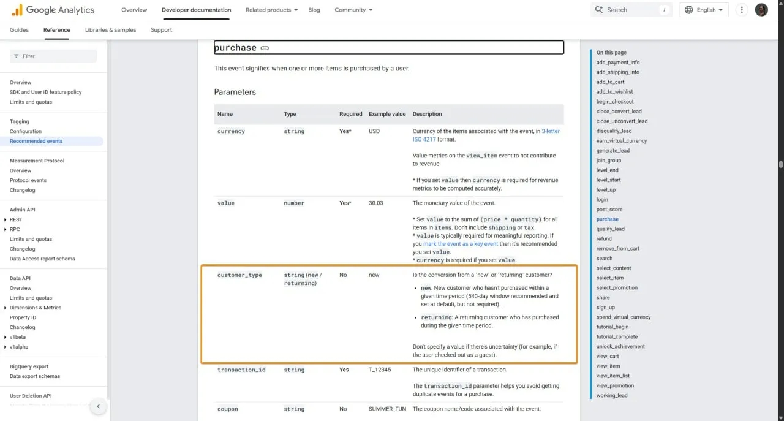
Task: Select Developer documentation in the top navigation
Action: click(x=196, y=10)
